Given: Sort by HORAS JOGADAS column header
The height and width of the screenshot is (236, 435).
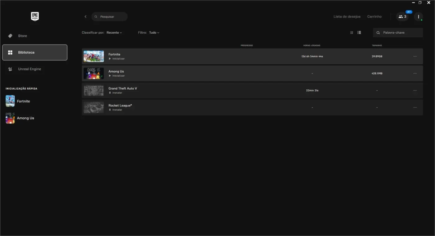Looking at the screenshot, I should 312,45.
